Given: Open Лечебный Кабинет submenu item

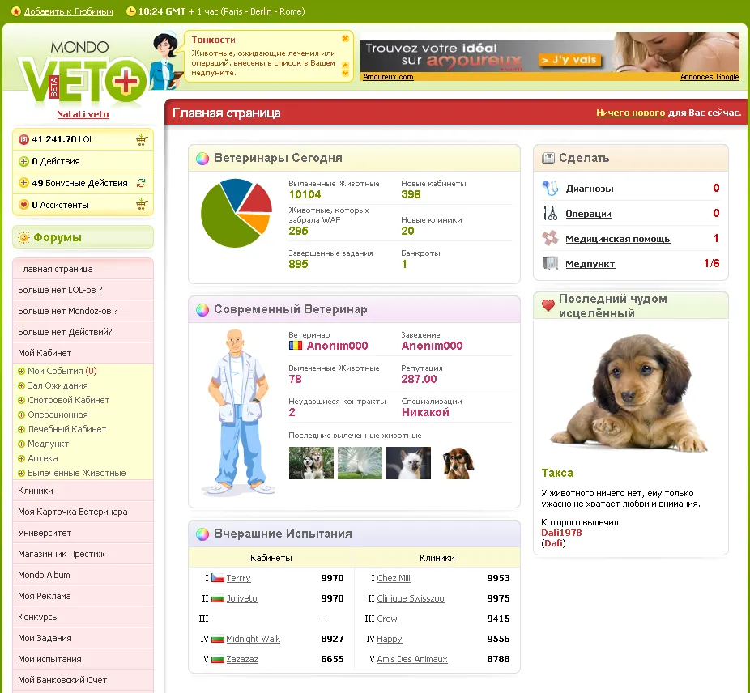Looking at the screenshot, I should (x=66, y=429).
